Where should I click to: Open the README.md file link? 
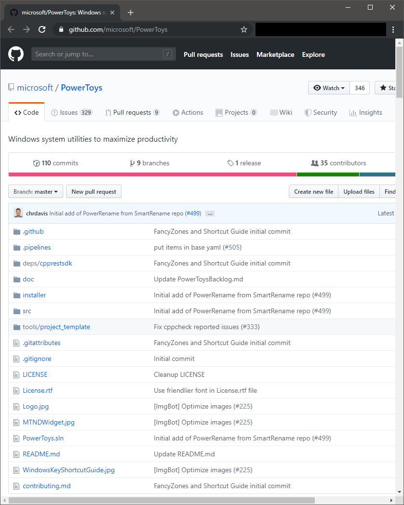[x=41, y=454]
